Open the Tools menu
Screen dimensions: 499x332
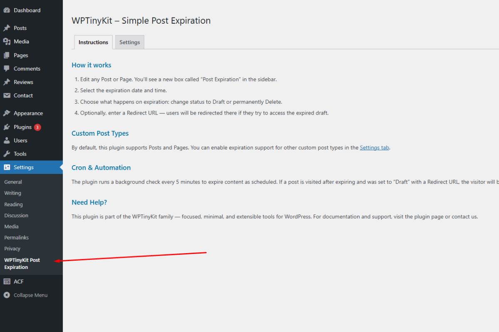(x=20, y=154)
